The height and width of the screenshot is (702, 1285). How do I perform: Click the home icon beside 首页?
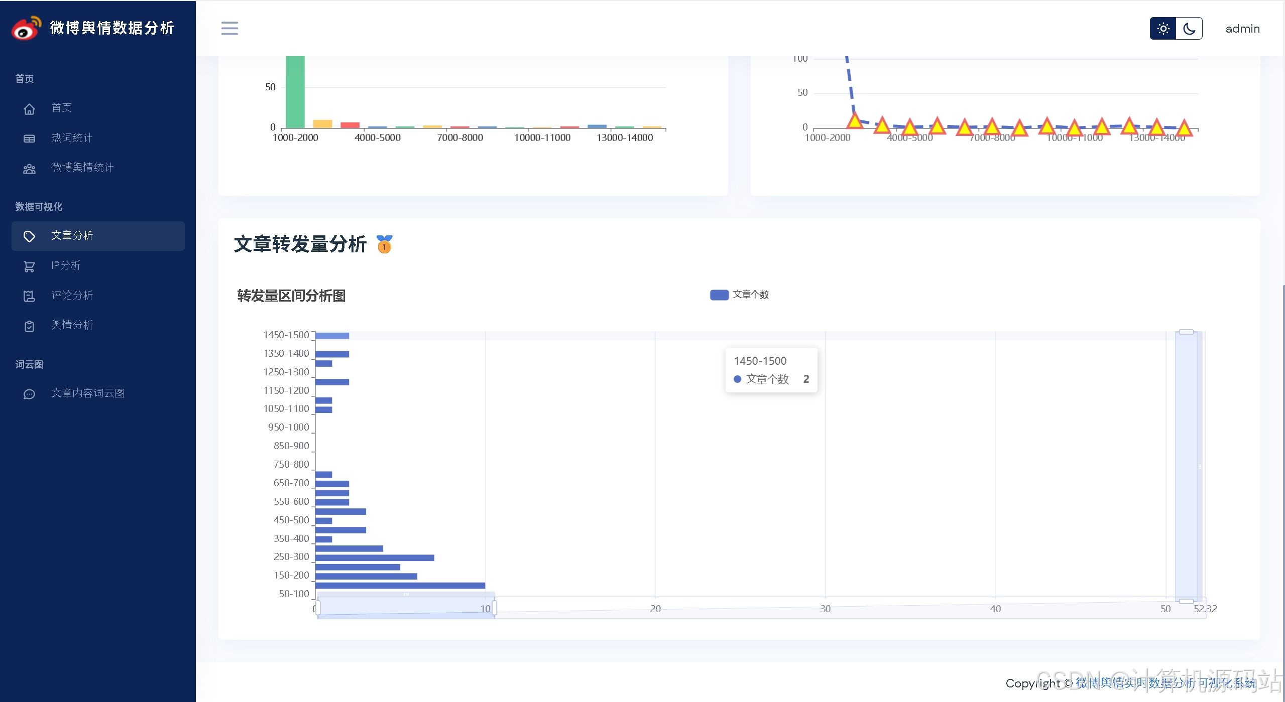29,108
